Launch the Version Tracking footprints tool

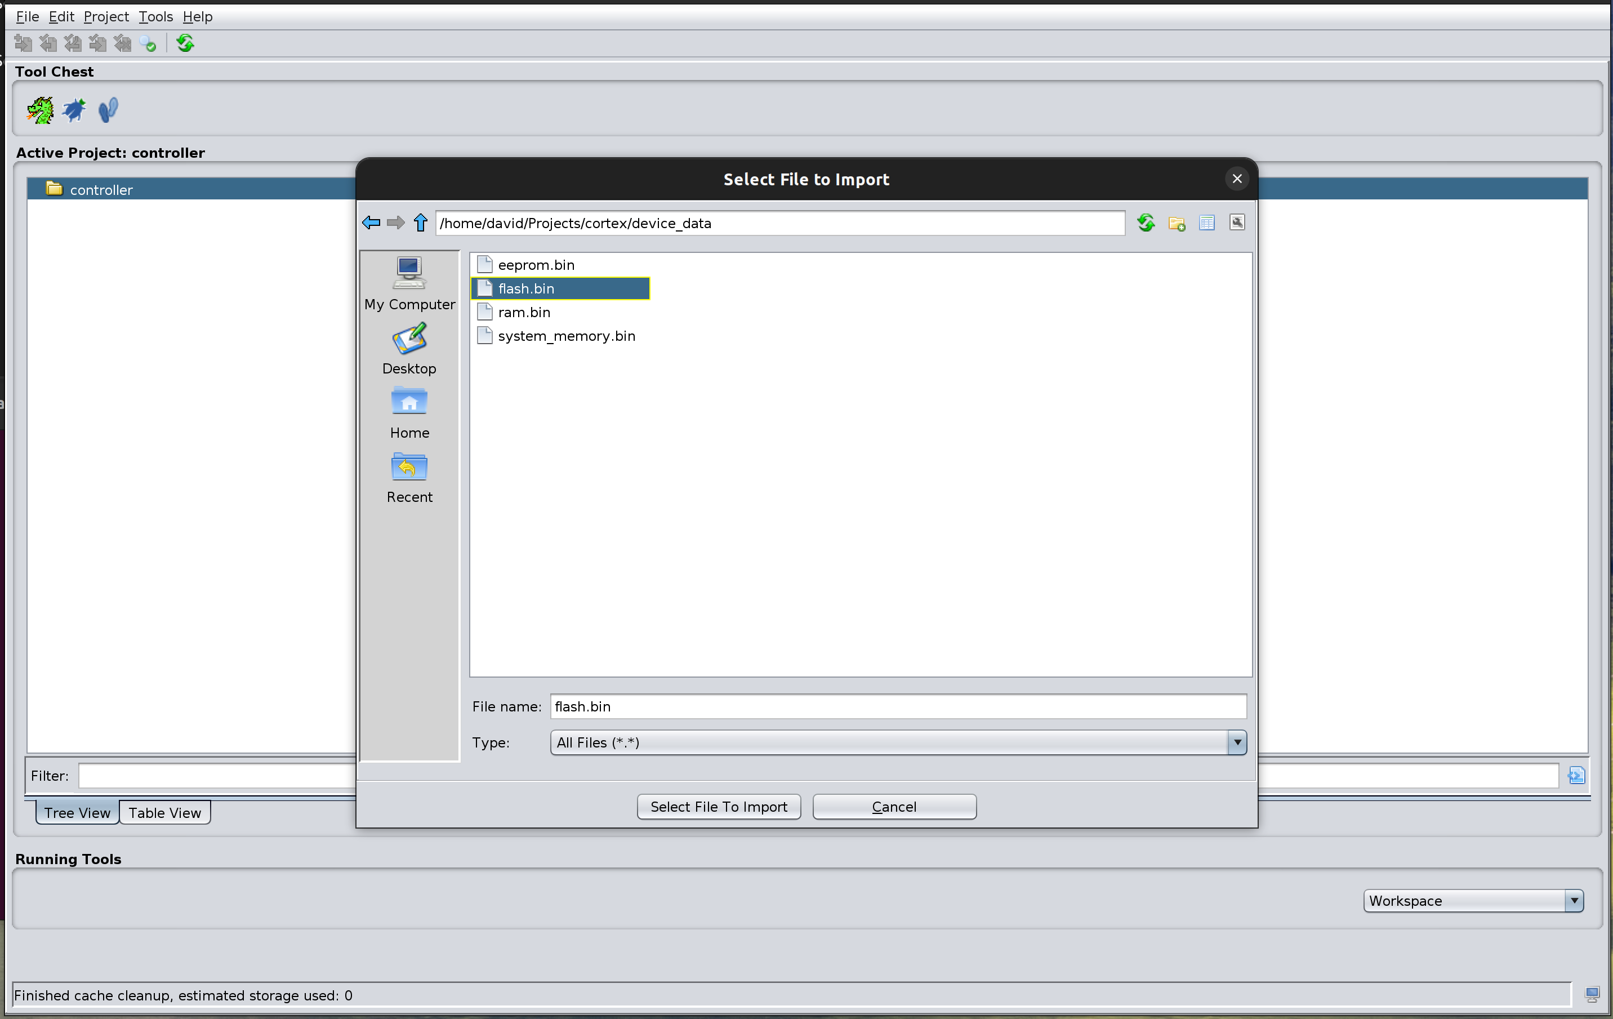point(108,110)
